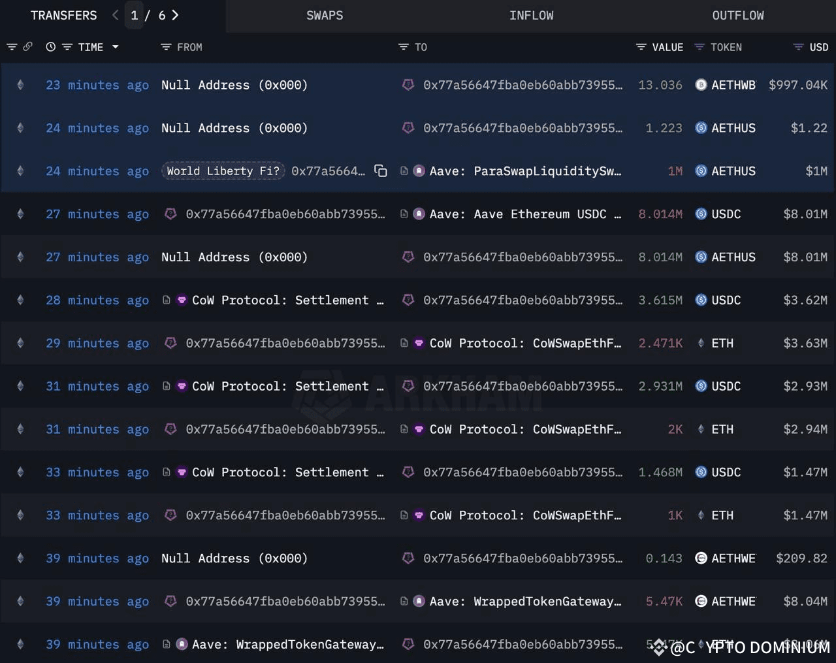Screen dimensions: 836x663
Task: Click the USDC token icon in the $3.62M row
Action: (x=701, y=300)
